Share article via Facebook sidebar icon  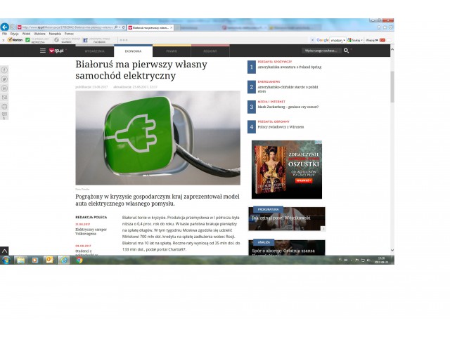(5, 70)
